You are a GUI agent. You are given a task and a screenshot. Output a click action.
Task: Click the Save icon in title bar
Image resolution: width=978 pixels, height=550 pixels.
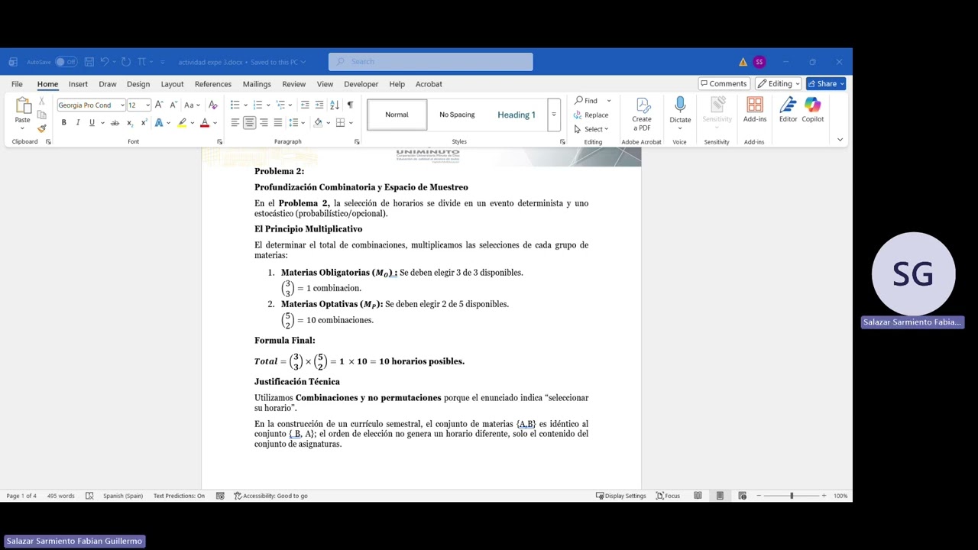pos(89,62)
